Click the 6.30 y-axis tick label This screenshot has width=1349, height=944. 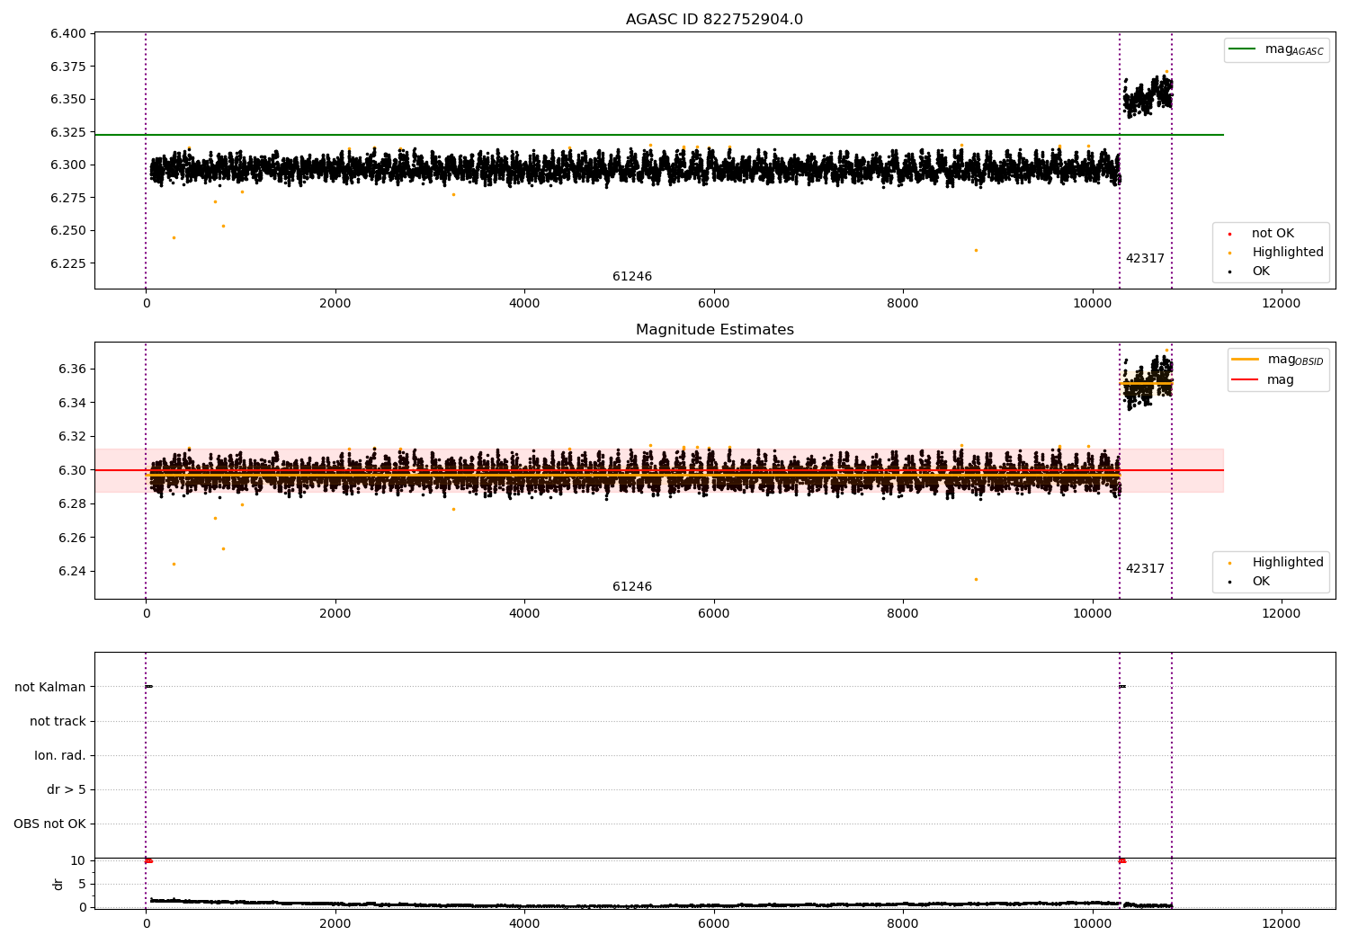pos(72,470)
